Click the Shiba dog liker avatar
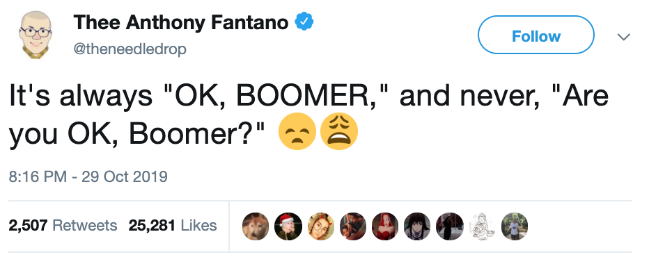649x257 pixels. tap(256, 226)
